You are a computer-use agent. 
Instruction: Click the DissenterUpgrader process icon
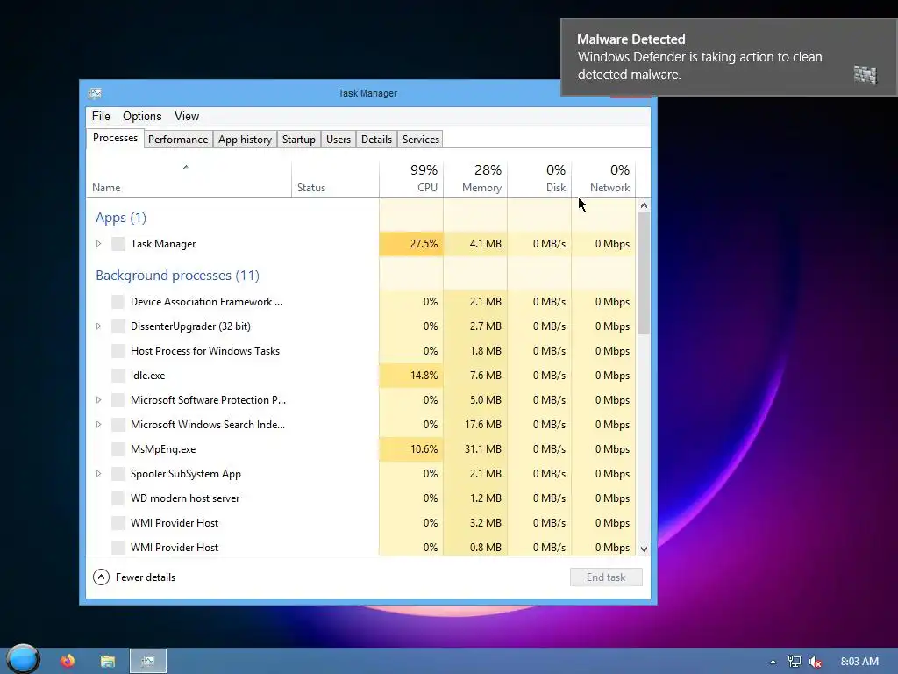tap(118, 326)
